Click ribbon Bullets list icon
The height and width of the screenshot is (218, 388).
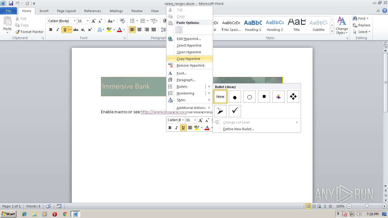pos(132,21)
